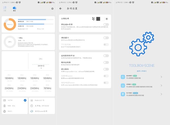170x125 pixels.
Task: Tap the 交换分区 usage bar
Action: coord(36,24)
